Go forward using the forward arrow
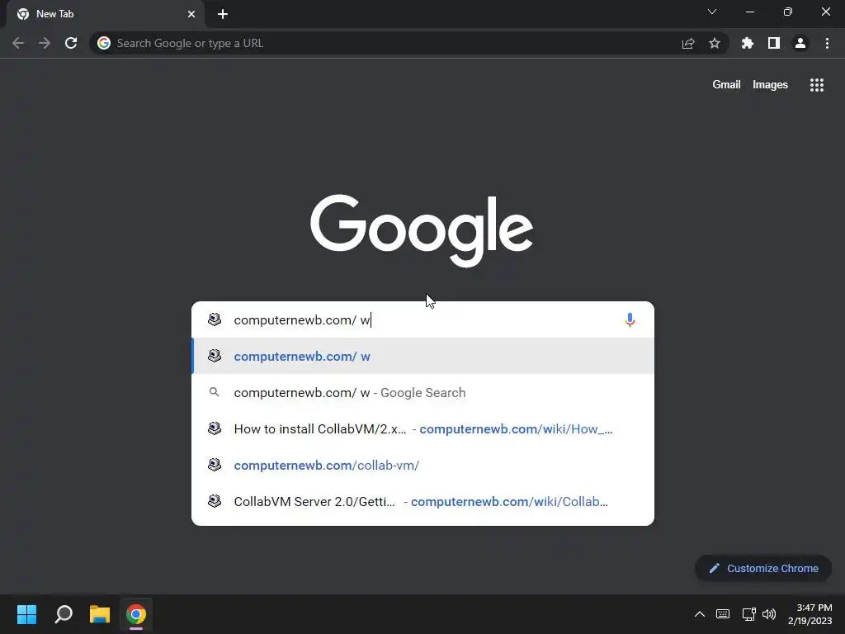This screenshot has height=634, width=845. point(45,43)
